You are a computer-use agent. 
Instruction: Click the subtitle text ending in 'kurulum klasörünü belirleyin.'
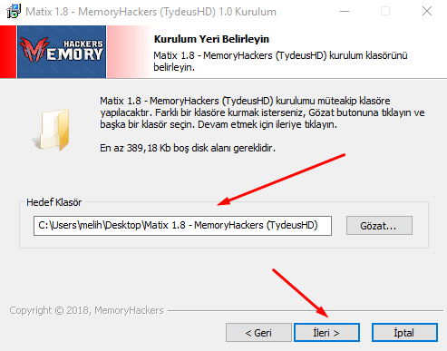[x=280, y=61]
